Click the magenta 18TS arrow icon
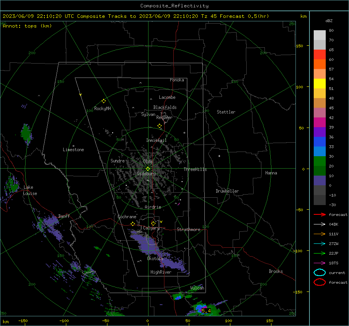 (320, 263)
